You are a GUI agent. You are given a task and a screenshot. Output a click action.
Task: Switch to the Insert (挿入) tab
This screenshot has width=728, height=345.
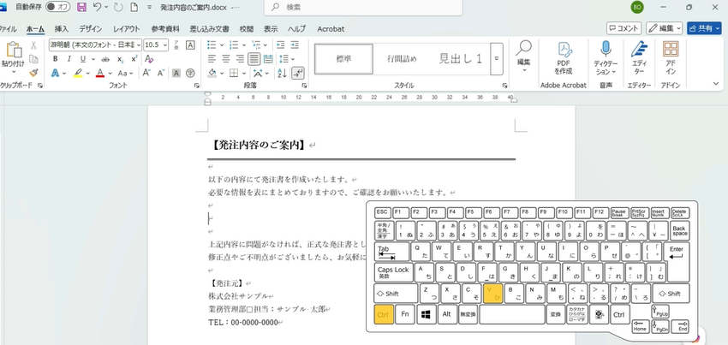(62, 29)
